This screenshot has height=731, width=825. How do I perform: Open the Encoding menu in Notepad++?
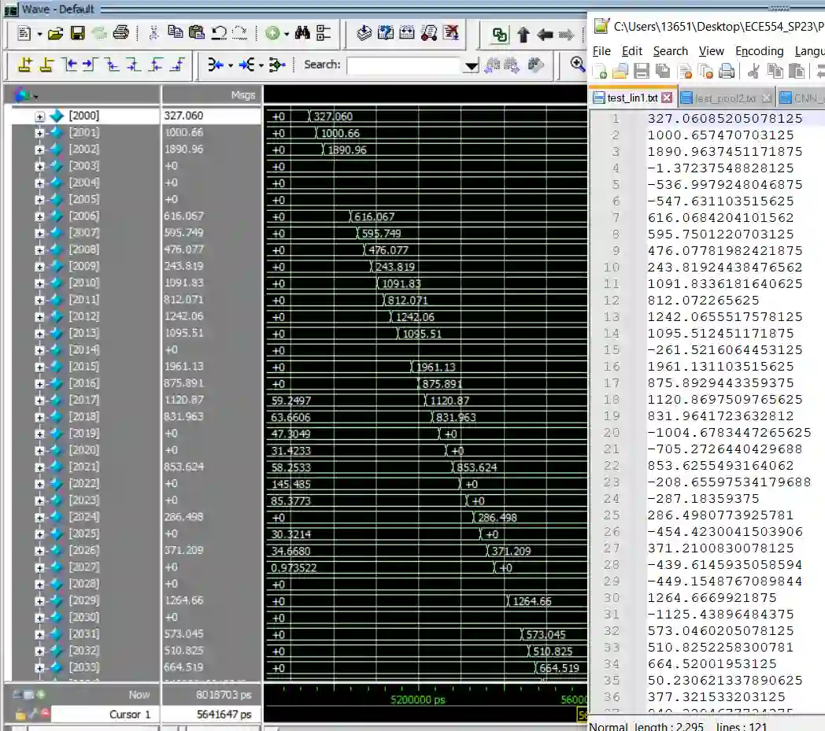(x=759, y=51)
